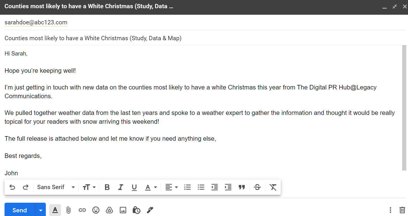Open the text size dropdown
The width and height of the screenshot is (408, 216).
89,187
